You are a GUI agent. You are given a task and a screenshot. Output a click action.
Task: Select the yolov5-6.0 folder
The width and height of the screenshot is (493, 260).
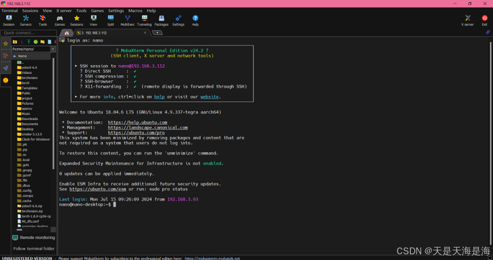pyautogui.click(x=27, y=68)
